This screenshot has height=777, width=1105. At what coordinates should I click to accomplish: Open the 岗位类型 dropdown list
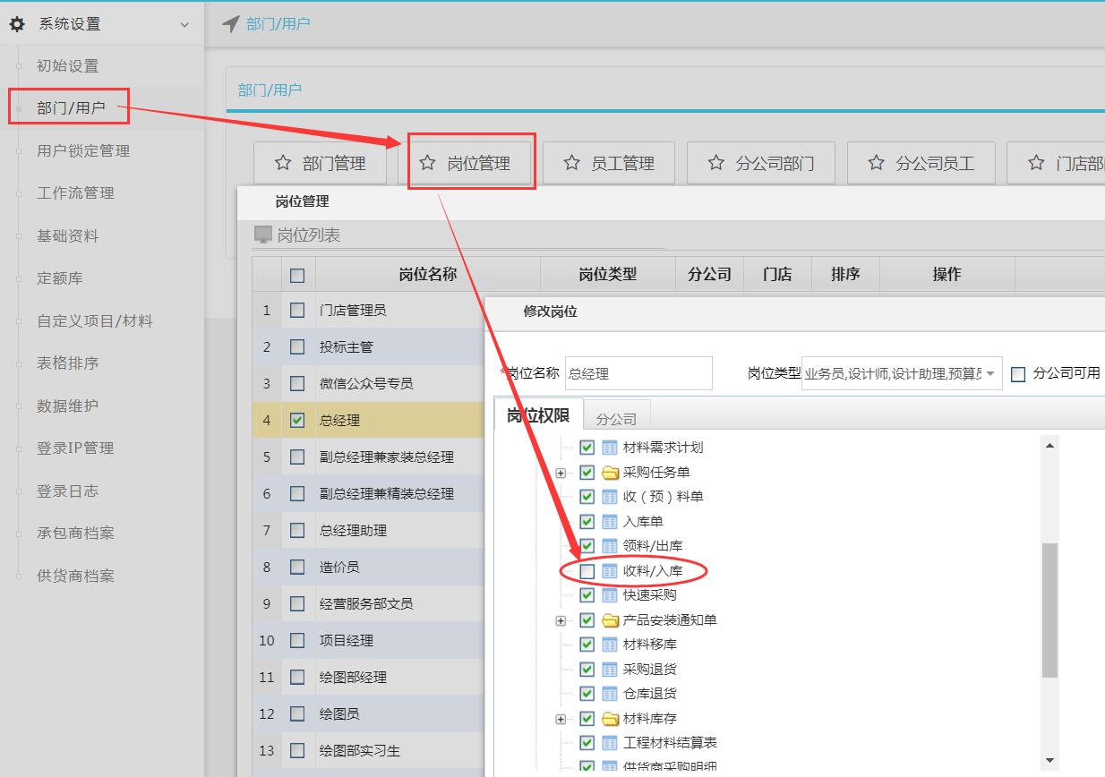click(990, 373)
